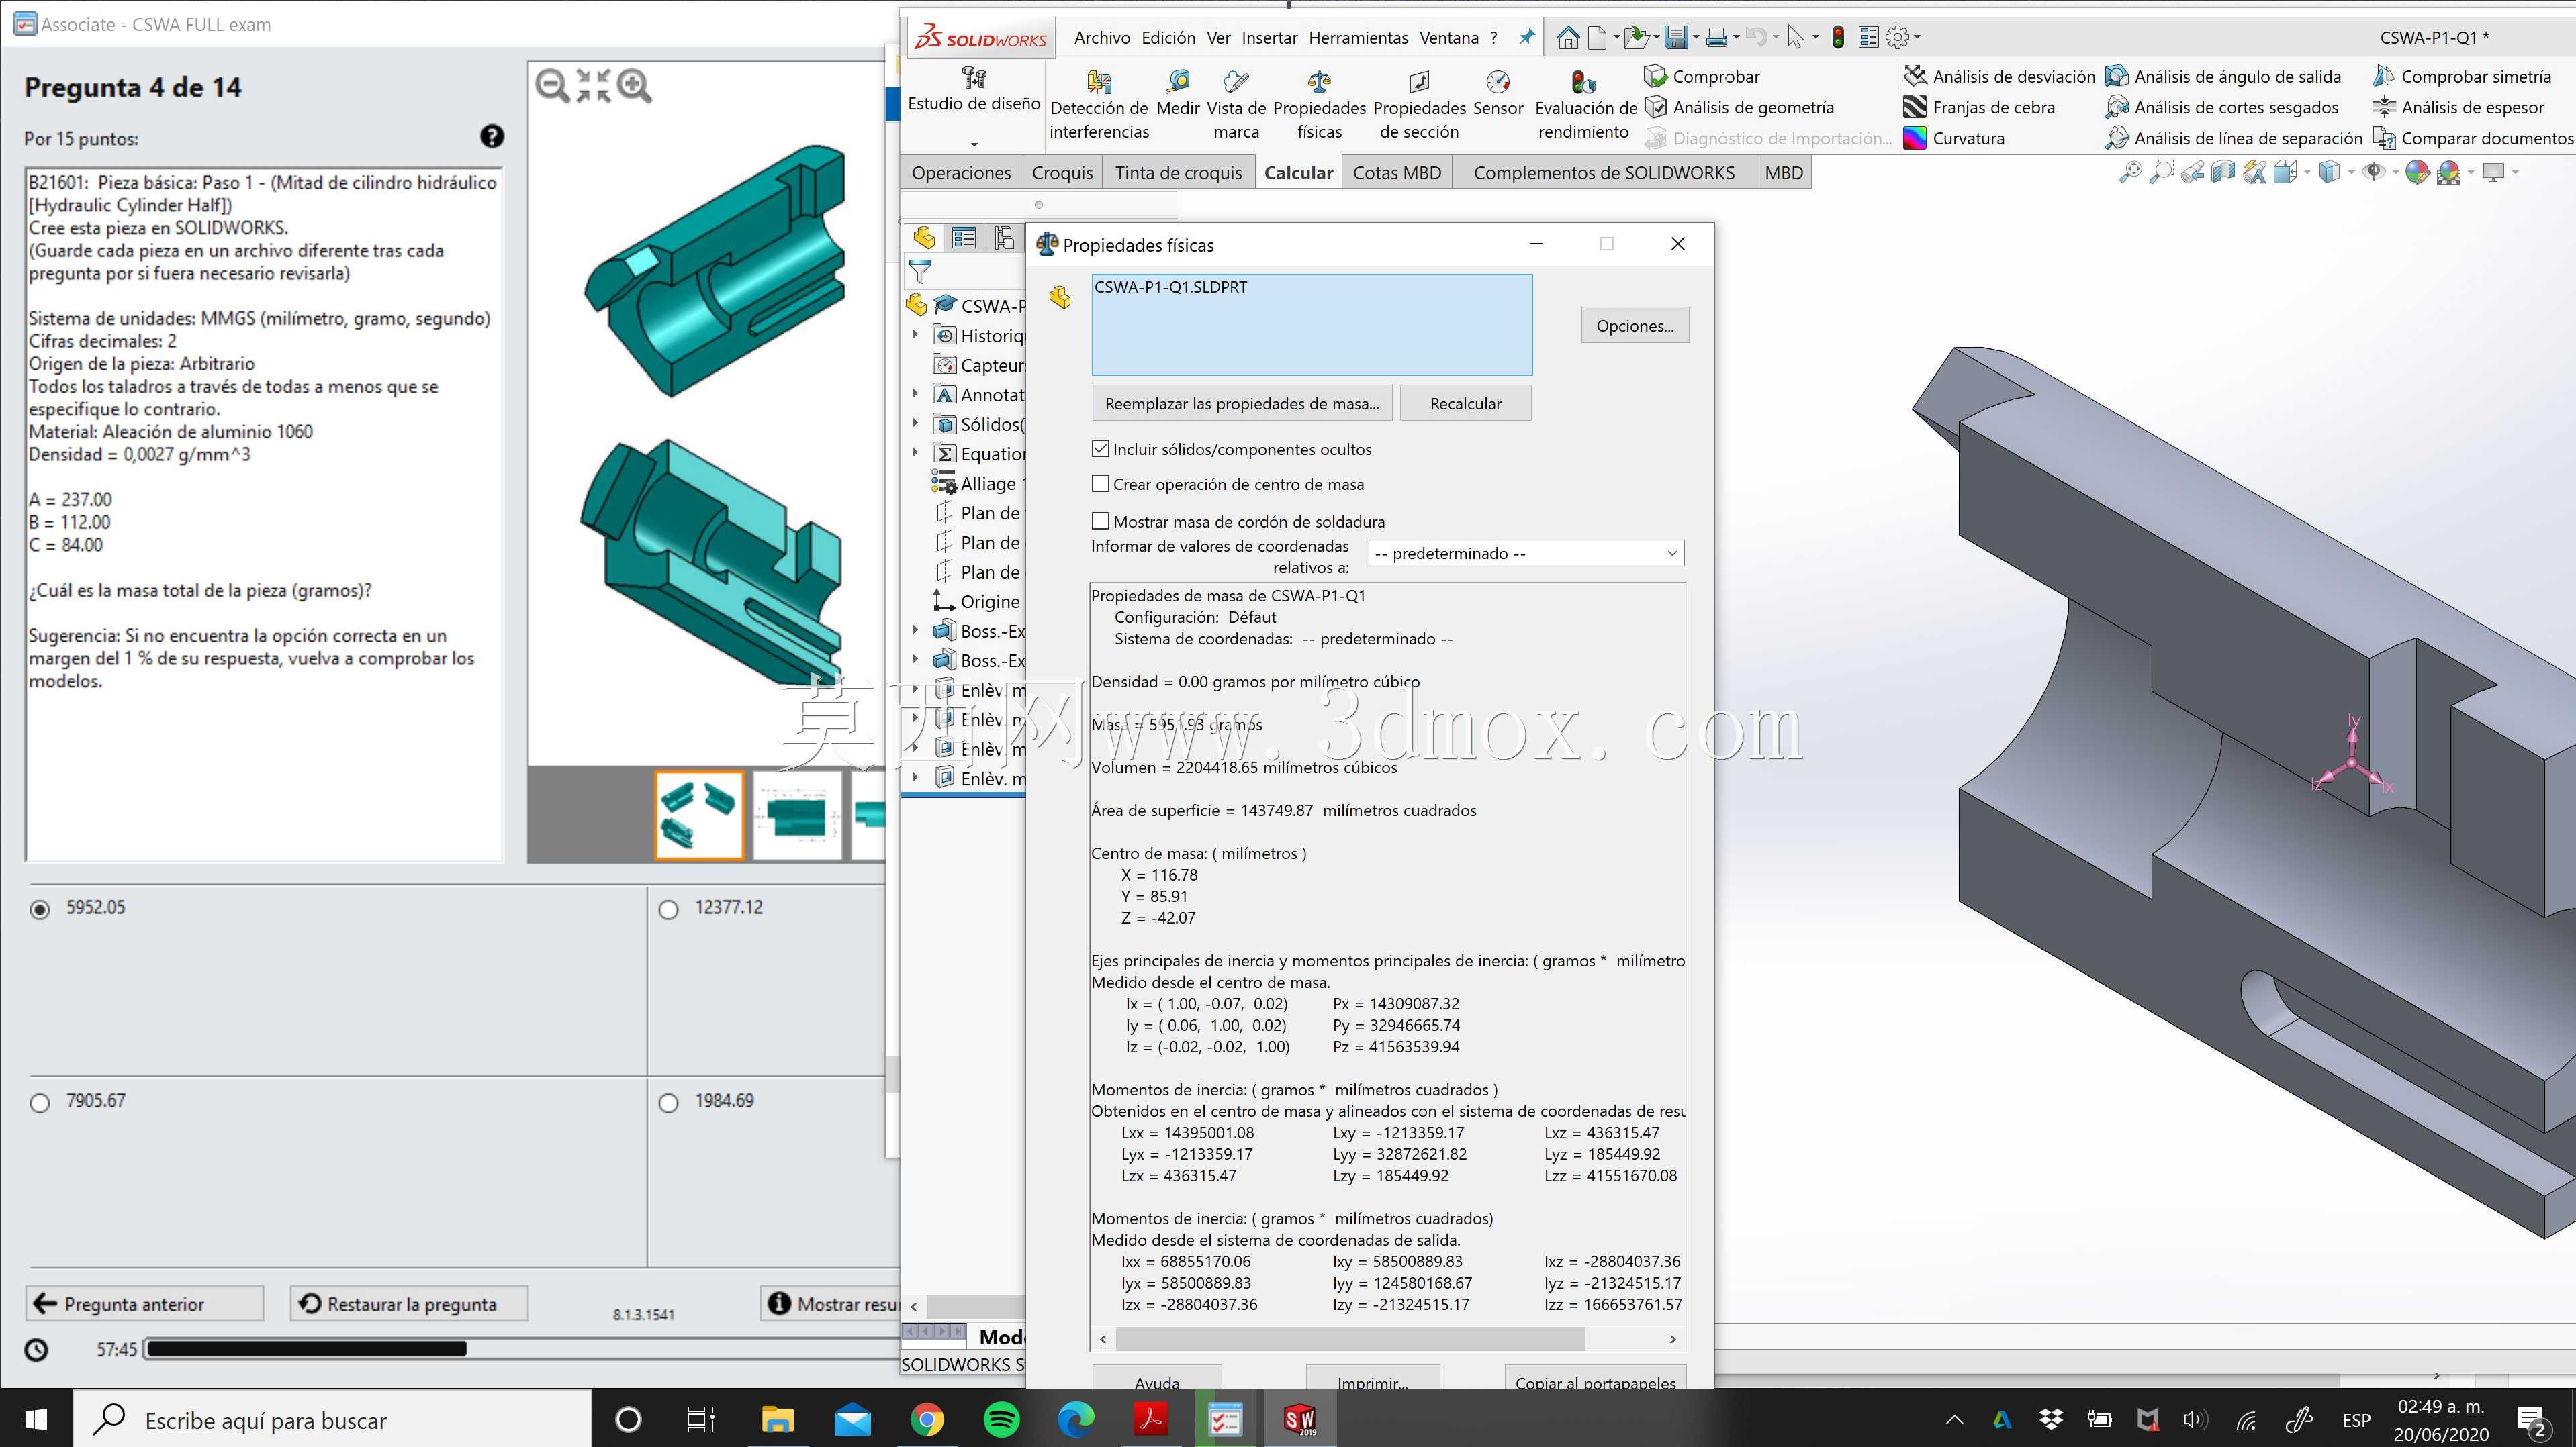Open Spotify from the taskbar

tap(1002, 1419)
